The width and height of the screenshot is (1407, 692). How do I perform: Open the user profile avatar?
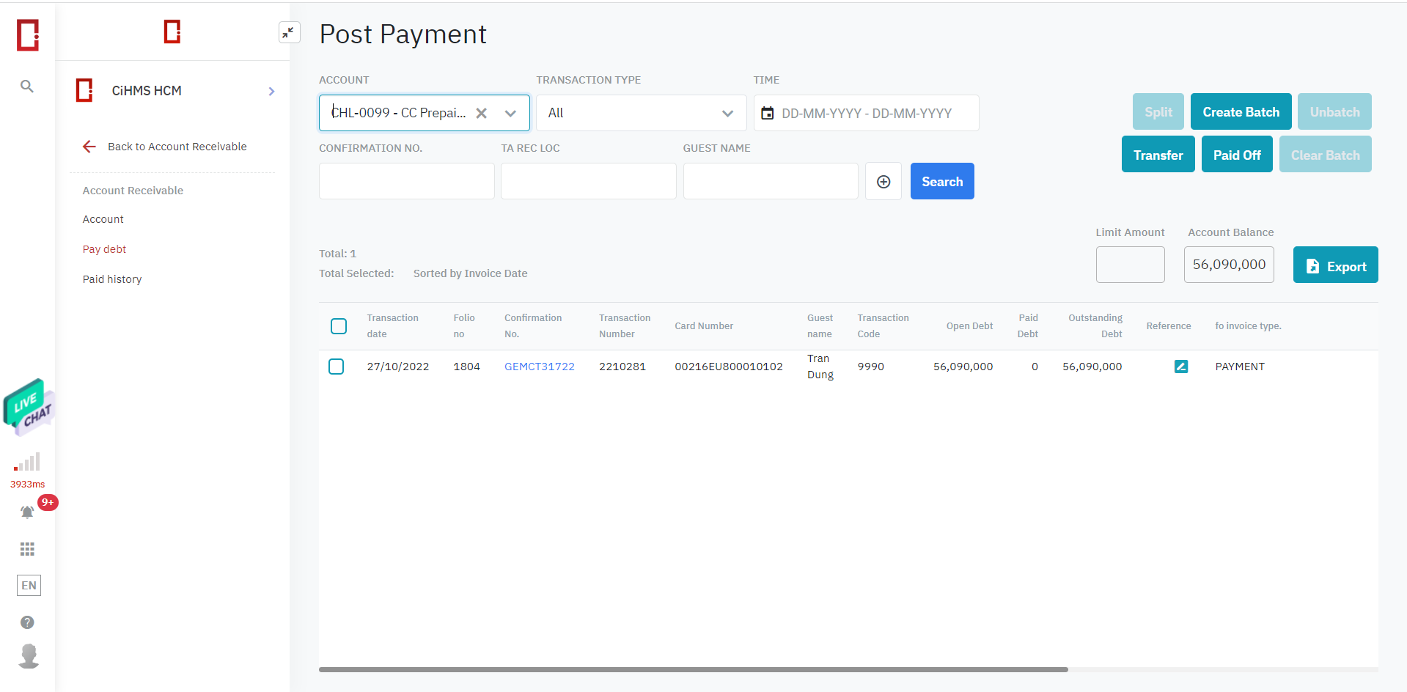29,655
